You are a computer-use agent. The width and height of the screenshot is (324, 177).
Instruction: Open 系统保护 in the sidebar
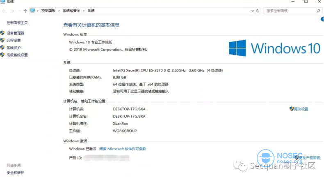(x=14, y=48)
